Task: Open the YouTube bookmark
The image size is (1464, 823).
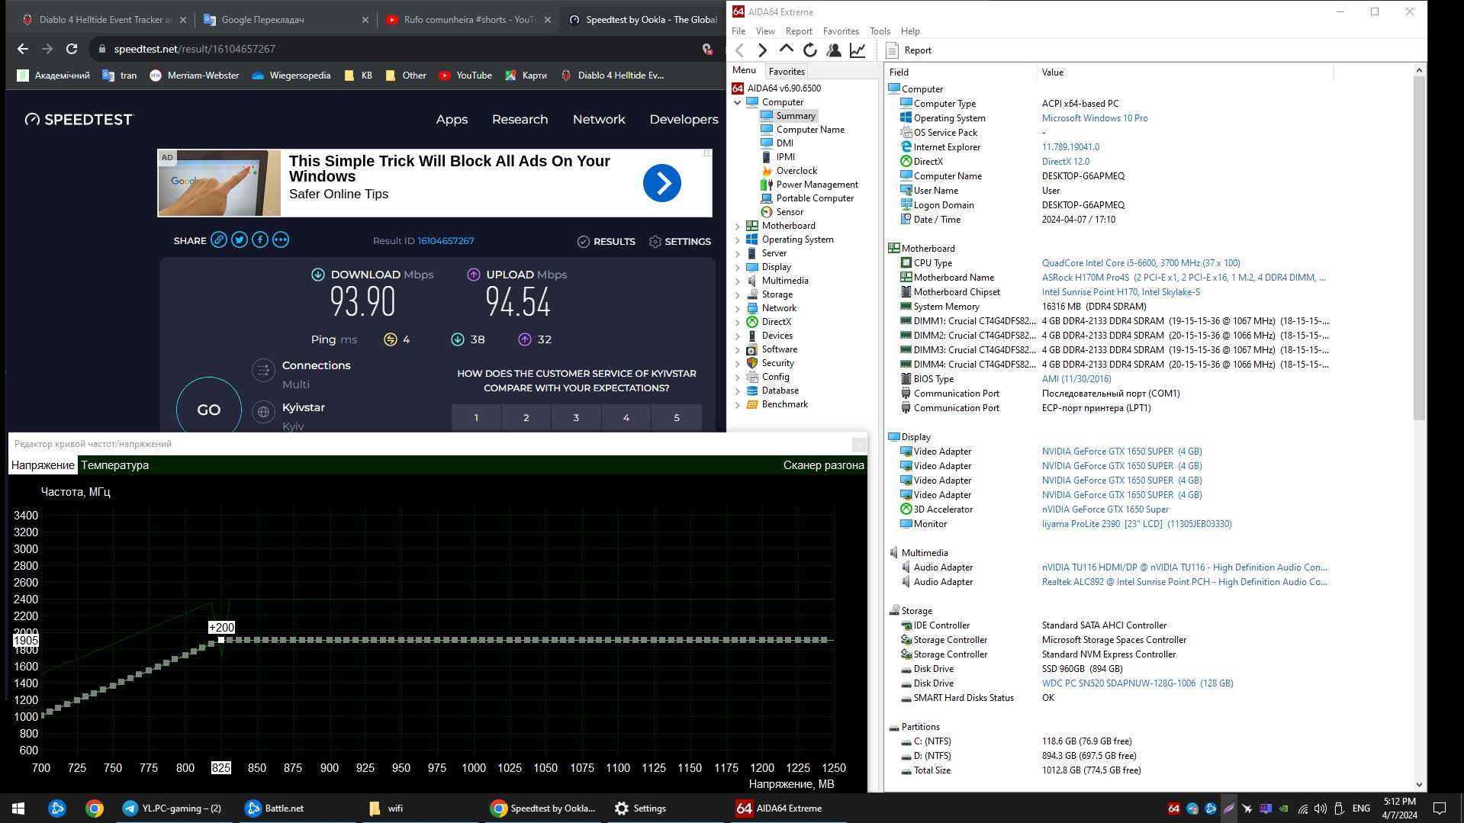Action: 465,76
